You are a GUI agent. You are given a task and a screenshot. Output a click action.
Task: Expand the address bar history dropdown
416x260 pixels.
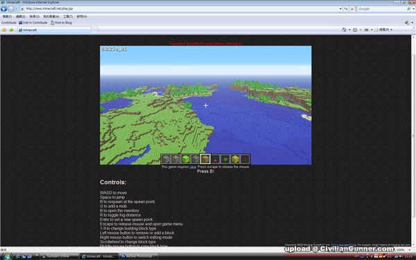click(340, 9)
